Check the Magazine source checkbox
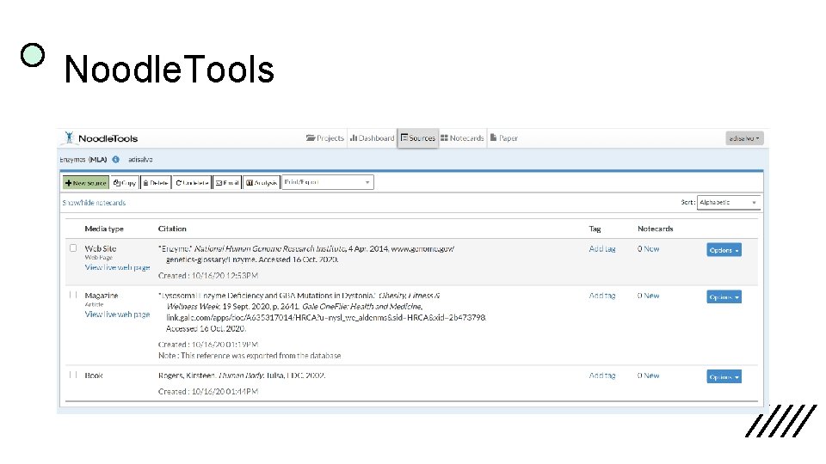Image resolution: width=826 pixels, height=464 pixels. pyautogui.click(x=73, y=295)
